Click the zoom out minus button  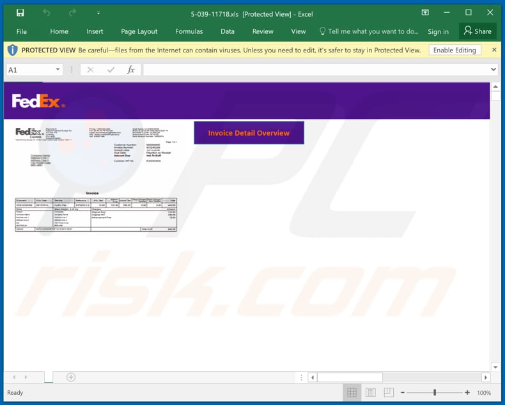(x=403, y=392)
